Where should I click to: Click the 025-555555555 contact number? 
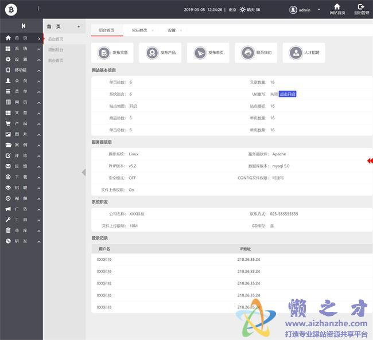pyautogui.click(x=284, y=214)
